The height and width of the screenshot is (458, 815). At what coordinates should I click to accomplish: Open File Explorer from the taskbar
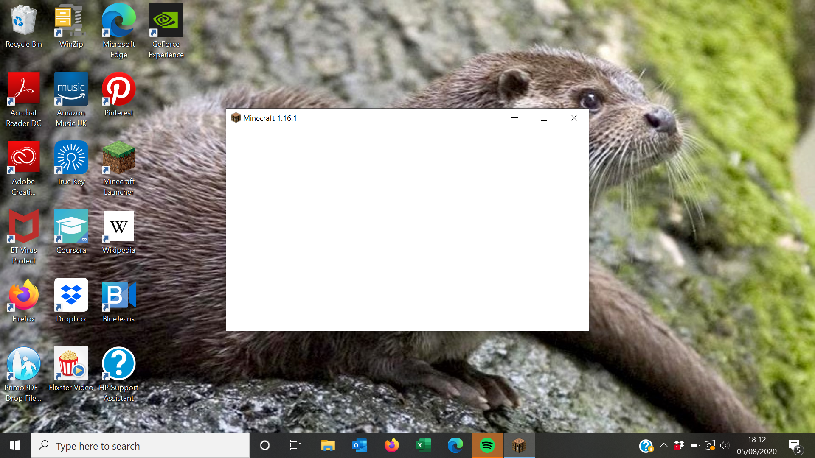[x=328, y=445]
